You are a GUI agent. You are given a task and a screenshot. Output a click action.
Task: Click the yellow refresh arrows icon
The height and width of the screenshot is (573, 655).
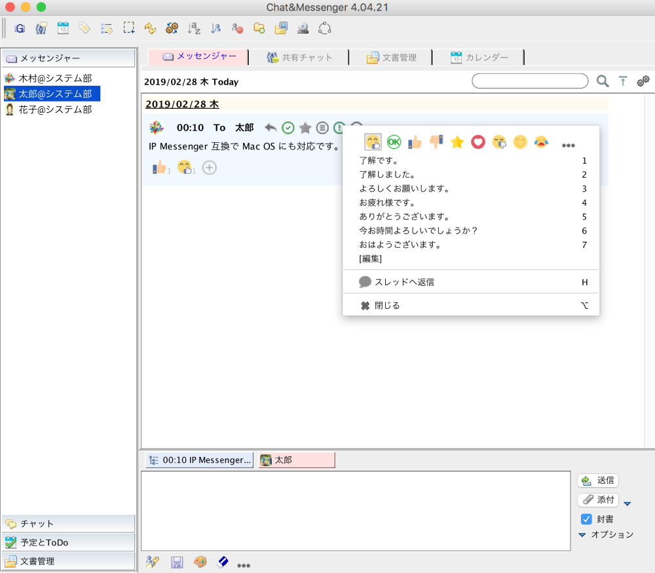coord(151,28)
